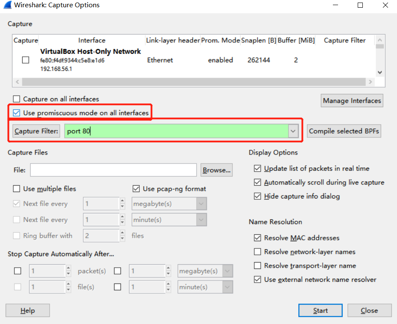Click the packet(s) count spinner arrows
Screen dimensions: 397x324
tap(68, 271)
